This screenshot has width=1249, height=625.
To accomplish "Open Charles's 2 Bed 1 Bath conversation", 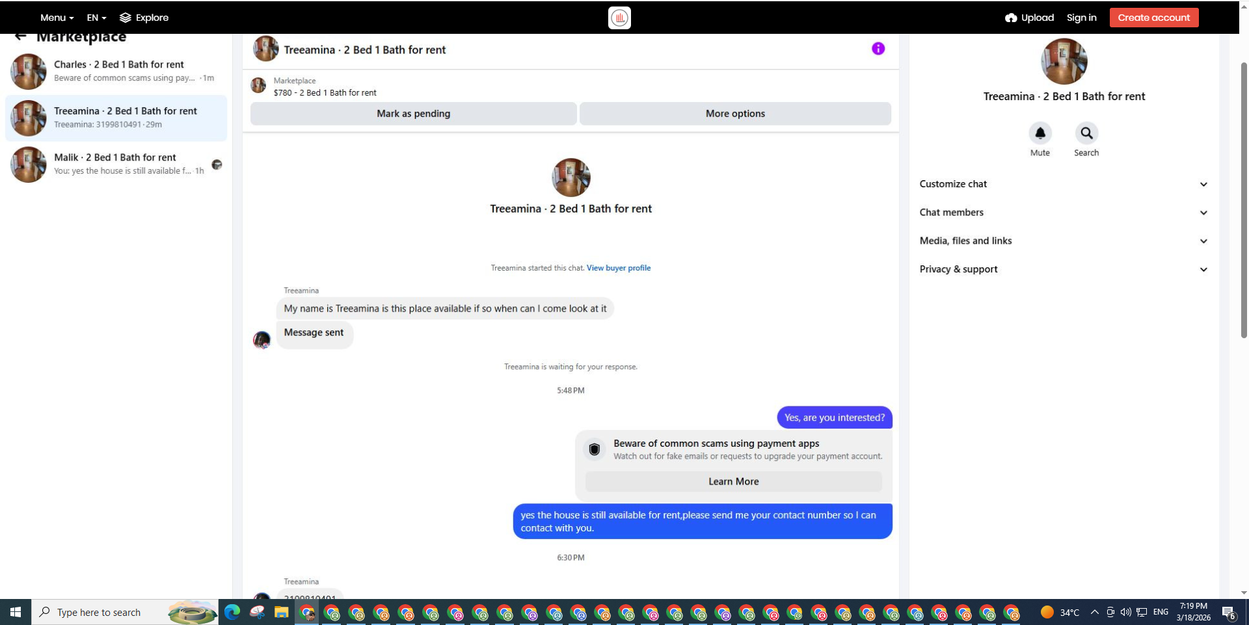I will click(x=116, y=71).
